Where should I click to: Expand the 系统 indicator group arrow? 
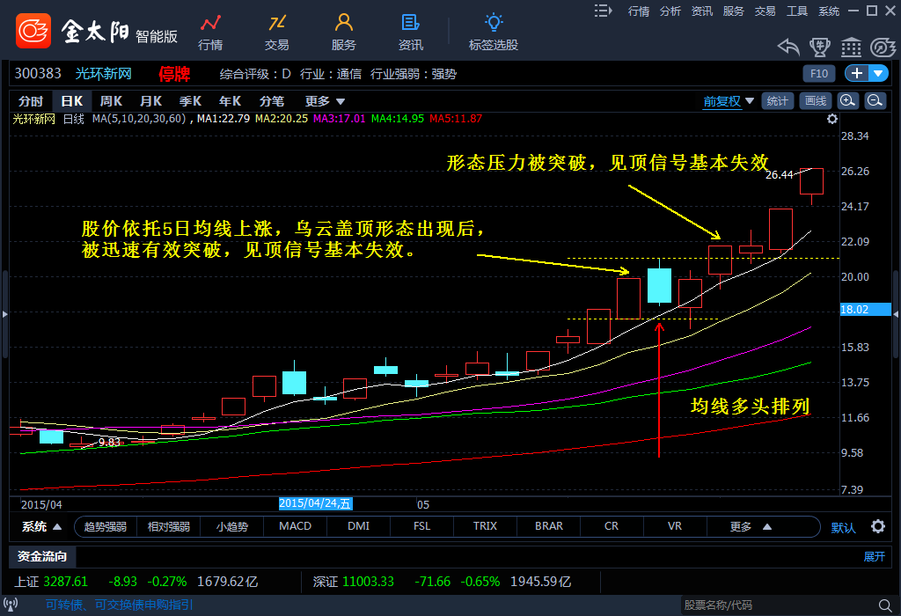pyautogui.click(x=57, y=526)
